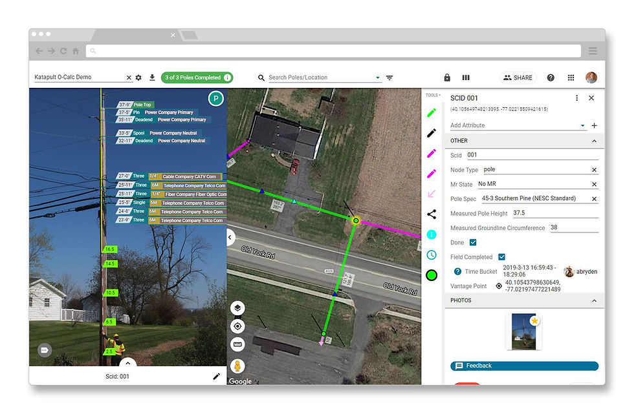This screenshot has width=634, height=416.
Task: Select the map ruler measure tool
Action: coord(238,344)
